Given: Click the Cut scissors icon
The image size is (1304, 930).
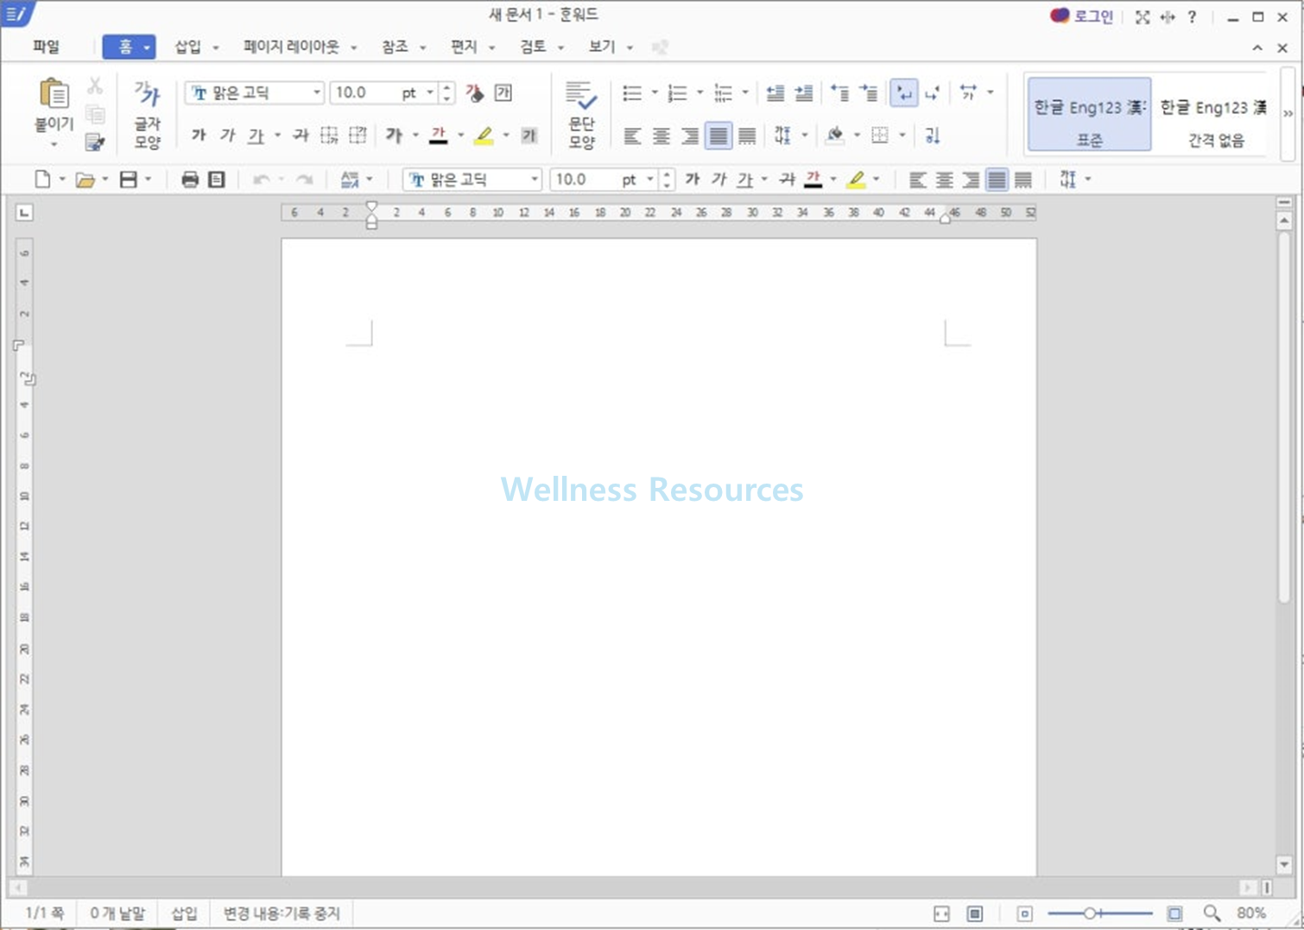Looking at the screenshot, I should pos(95,85).
